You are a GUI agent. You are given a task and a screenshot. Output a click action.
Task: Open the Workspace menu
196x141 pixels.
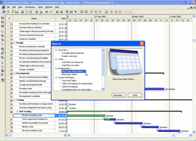(x=30, y=7)
